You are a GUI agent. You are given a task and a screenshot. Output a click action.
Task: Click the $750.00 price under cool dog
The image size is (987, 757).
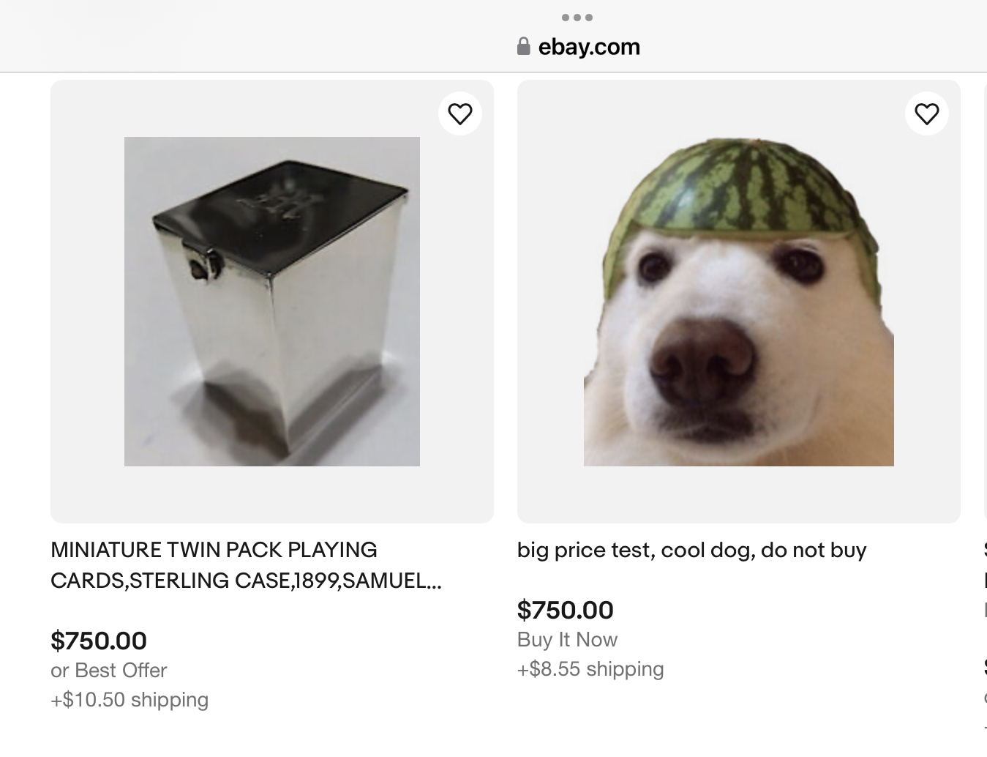tap(565, 610)
